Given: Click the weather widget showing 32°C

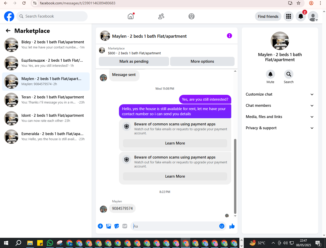Looking at the screenshot, I should pos(257,243).
